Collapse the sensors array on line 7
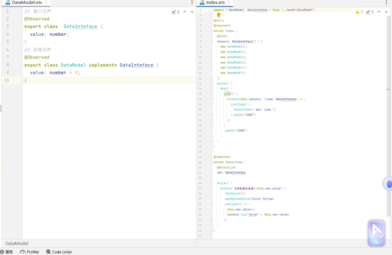Screen dimensions: 392x255 click(x=212, y=42)
